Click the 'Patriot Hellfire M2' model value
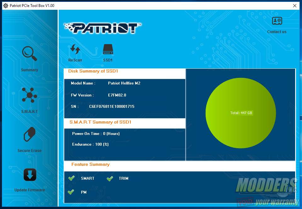Viewport: 302px width, 209px height. point(124,83)
